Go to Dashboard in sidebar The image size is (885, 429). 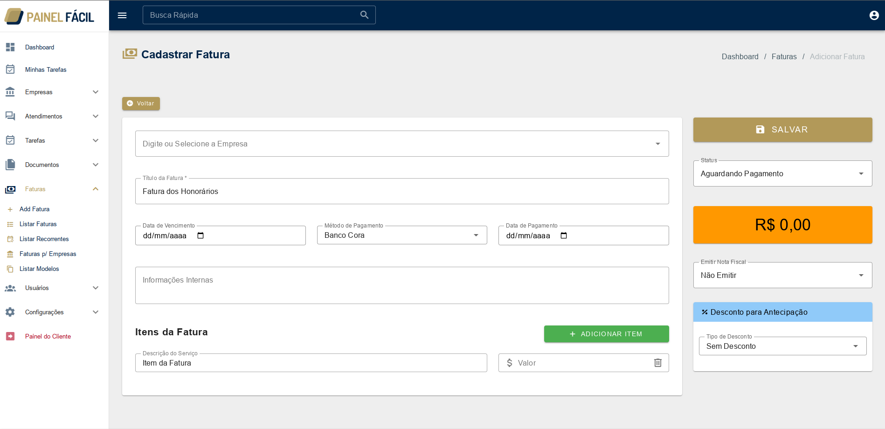pos(40,47)
